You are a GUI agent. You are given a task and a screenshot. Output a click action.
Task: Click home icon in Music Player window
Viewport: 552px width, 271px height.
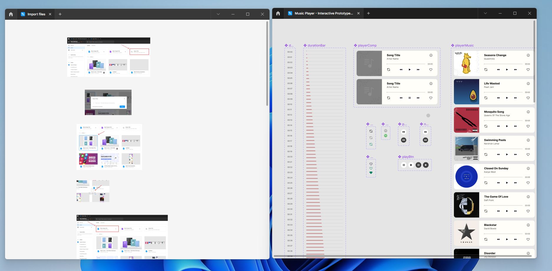click(x=278, y=13)
